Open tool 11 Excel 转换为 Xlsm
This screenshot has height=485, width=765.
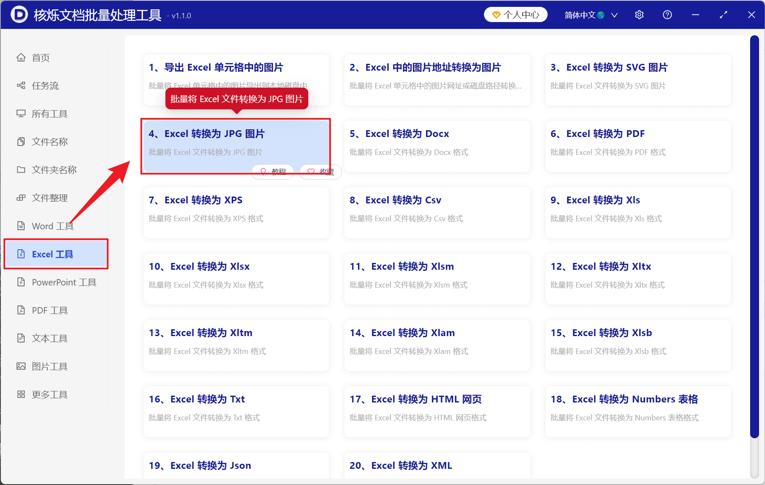[437, 279]
